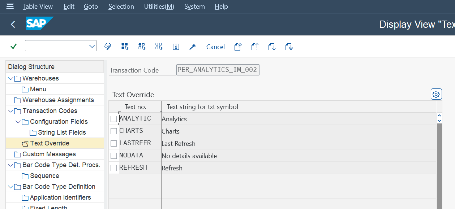455x209 pixels.
Task: Click the Select Block icon
Action: (142, 47)
